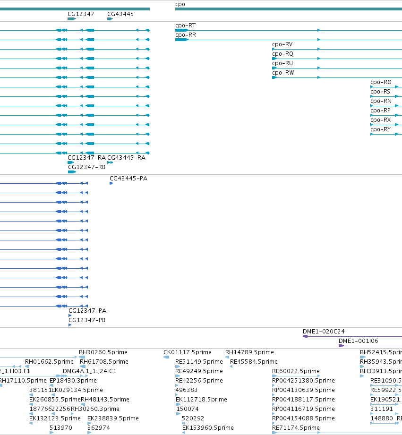Click the cpo-RQ transcript label

pyautogui.click(x=282, y=54)
